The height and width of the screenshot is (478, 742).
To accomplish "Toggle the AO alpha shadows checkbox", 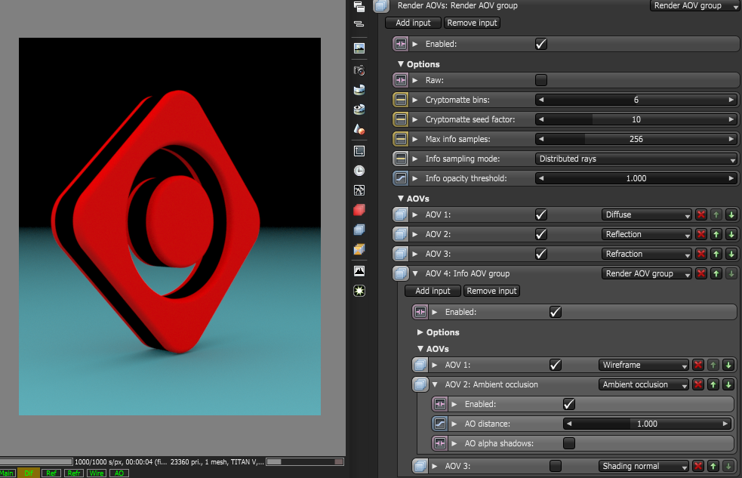I will [569, 443].
